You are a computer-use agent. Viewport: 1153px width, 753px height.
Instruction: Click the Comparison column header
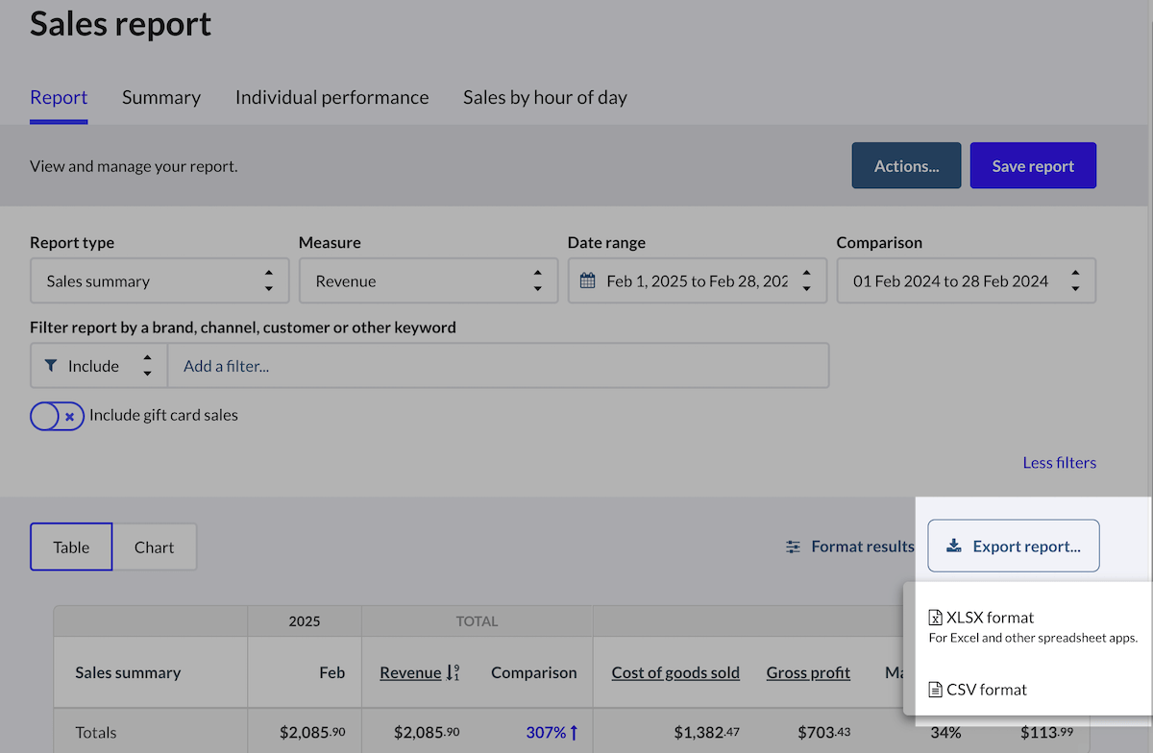click(x=534, y=672)
